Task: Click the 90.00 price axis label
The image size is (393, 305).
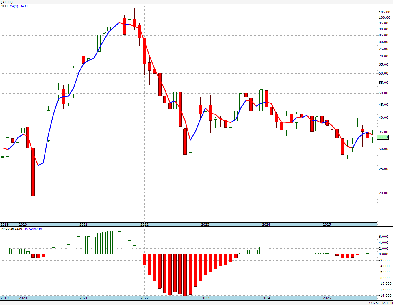Action: tap(384, 29)
